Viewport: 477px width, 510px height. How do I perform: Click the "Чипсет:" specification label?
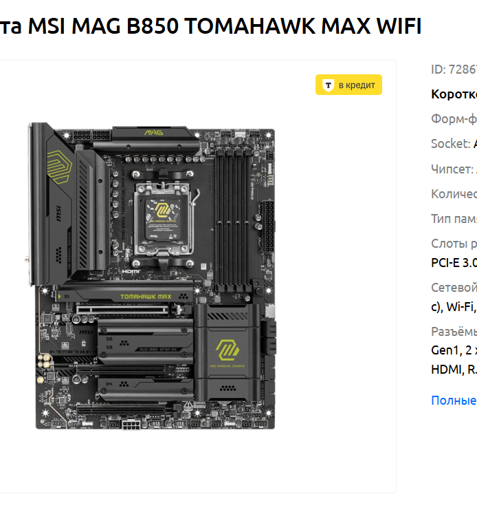[452, 169]
